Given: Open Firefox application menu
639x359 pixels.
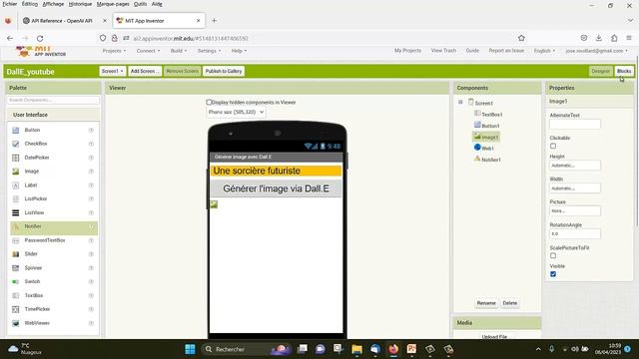Looking at the screenshot, I should click(629, 38).
